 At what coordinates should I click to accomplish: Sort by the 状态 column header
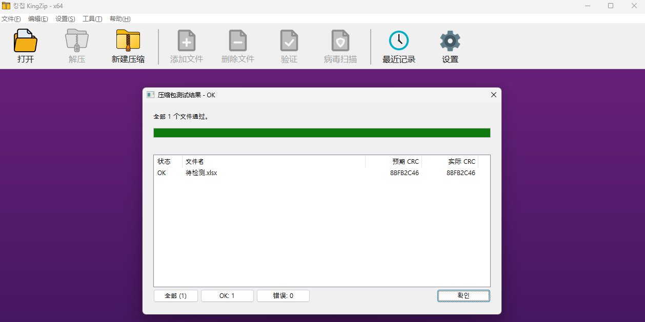(x=168, y=161)
